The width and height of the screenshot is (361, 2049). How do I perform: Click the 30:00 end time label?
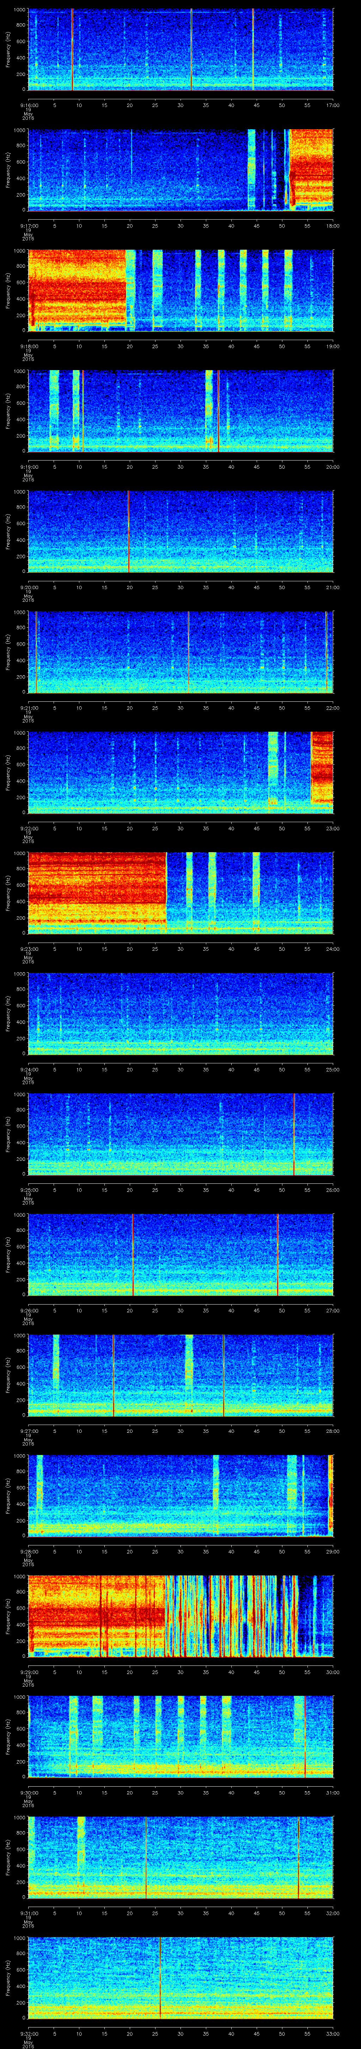click(332, 1671)
